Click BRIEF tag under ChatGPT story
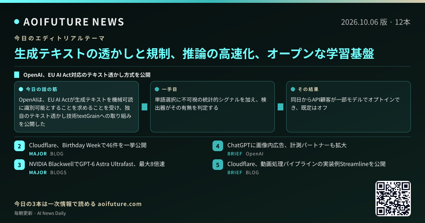Viewport: 425px width, 223px height. point(235,154)
